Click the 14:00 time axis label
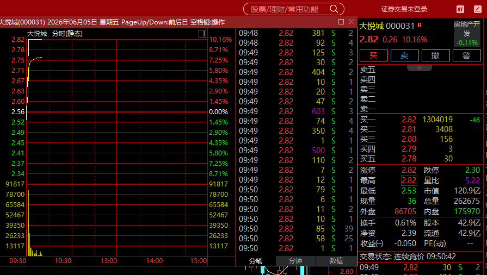Image resolution: width=487 pixels, height=275 pixels. 155,261
